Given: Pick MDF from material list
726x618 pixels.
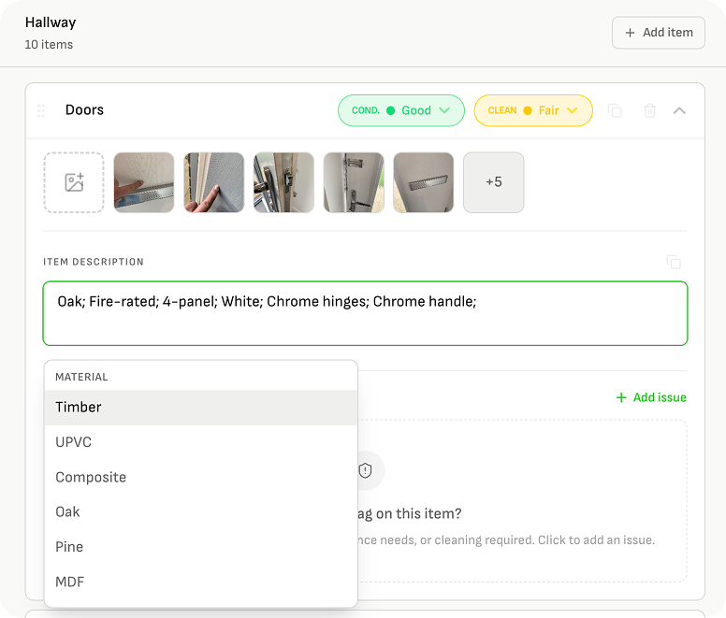Looking at the screenshot, I should tap(201, 582).
